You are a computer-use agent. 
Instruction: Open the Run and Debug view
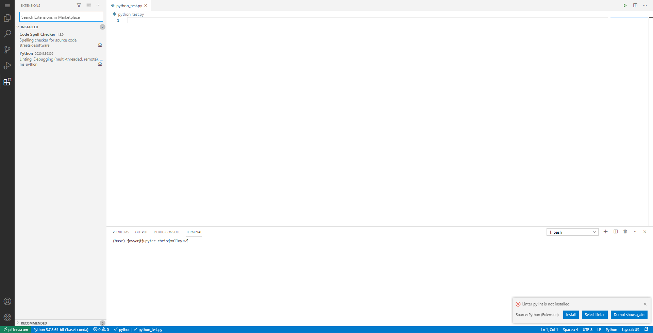[x=7, y=66]
